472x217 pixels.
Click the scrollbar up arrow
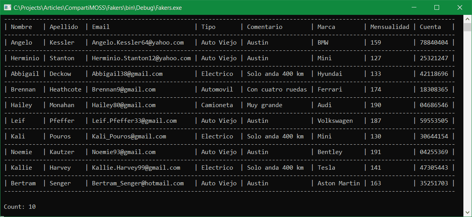pyautogui.click(x=467, y=19)
